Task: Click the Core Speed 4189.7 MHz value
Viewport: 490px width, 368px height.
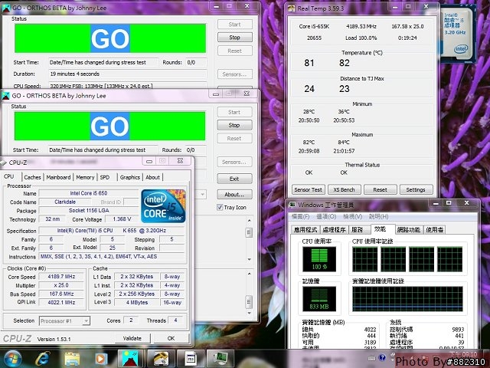Action: [61, 277]
